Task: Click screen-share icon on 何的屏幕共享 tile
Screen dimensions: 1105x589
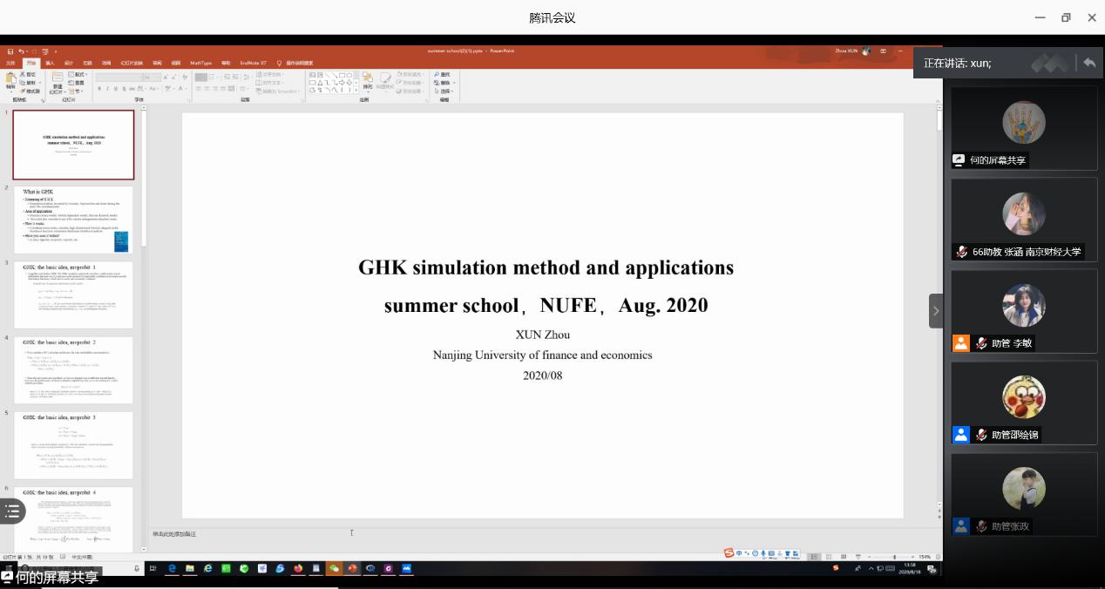Action: (x=959, y=160)
